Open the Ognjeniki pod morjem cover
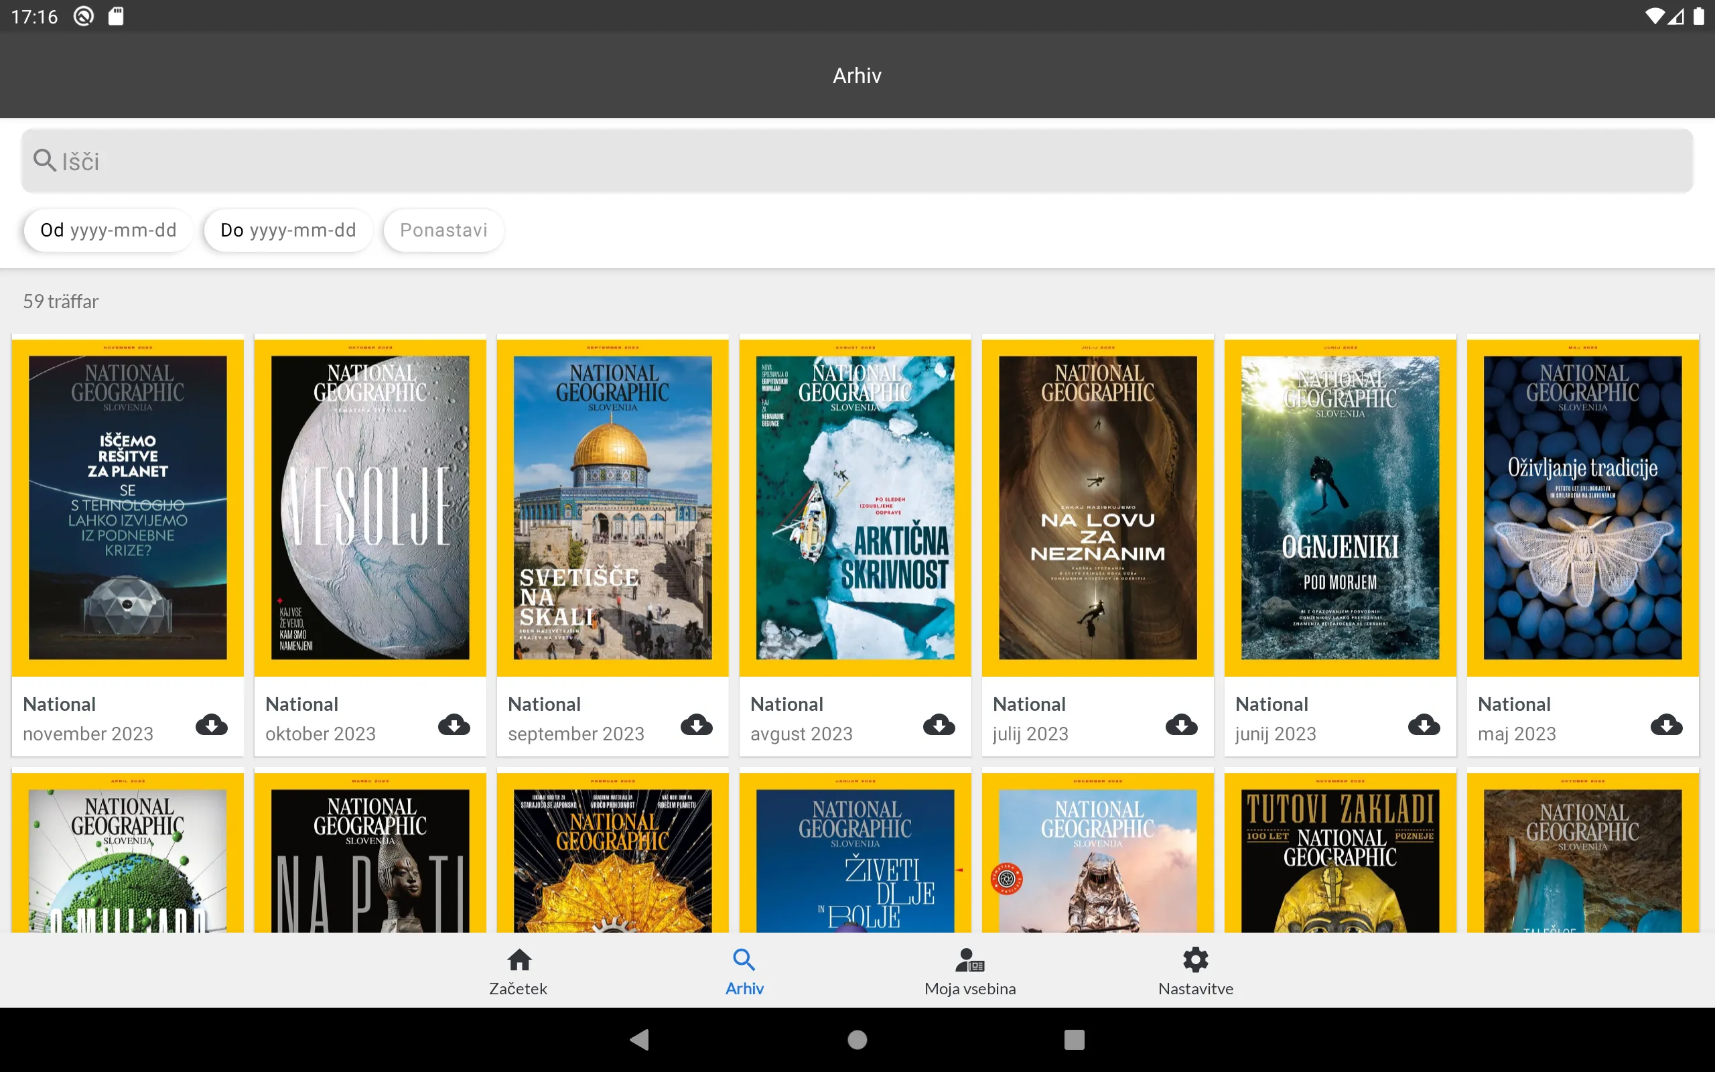 [x=1340, y=508]
